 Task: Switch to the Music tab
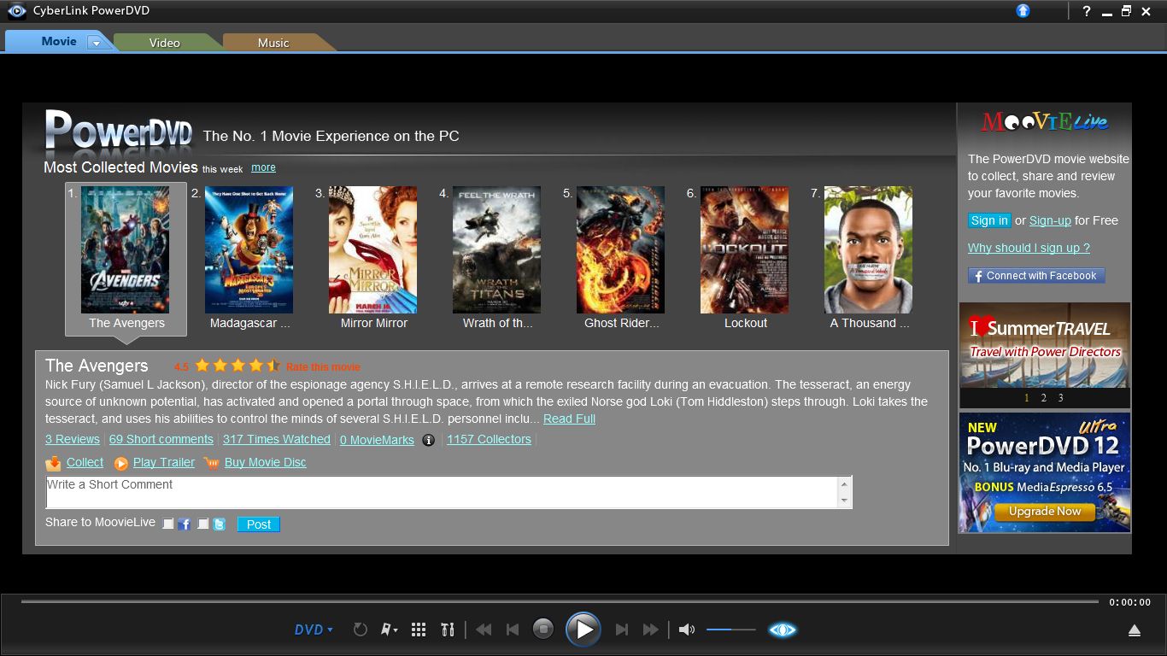(273, 43)
